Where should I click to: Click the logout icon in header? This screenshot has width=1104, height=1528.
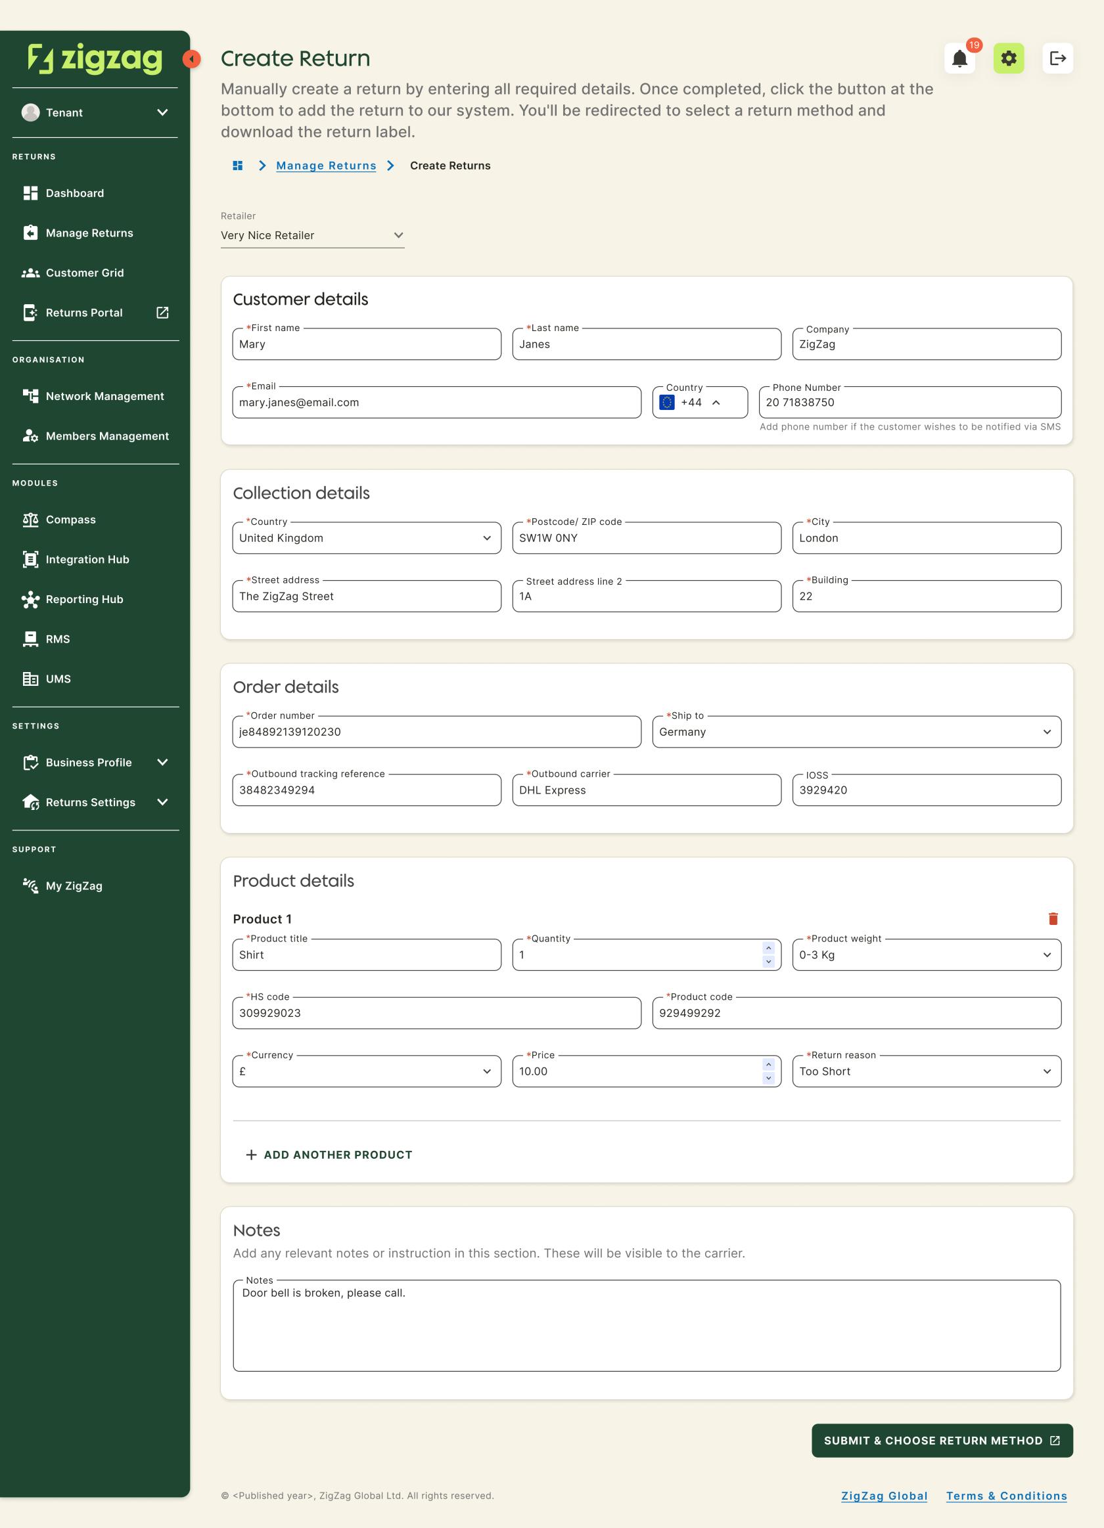[1057, 59]
